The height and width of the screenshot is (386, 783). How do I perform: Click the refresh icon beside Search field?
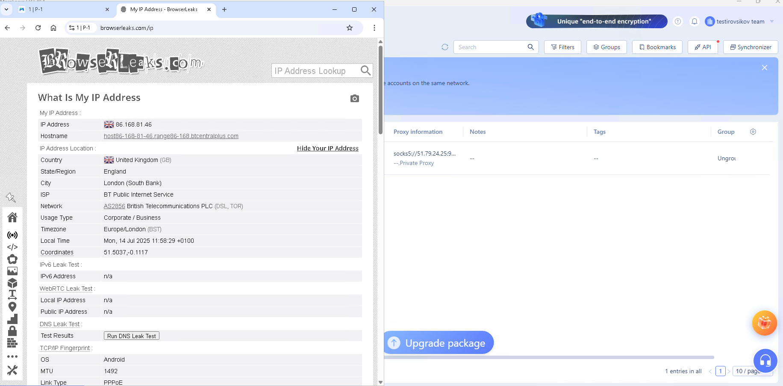(445, 47)
